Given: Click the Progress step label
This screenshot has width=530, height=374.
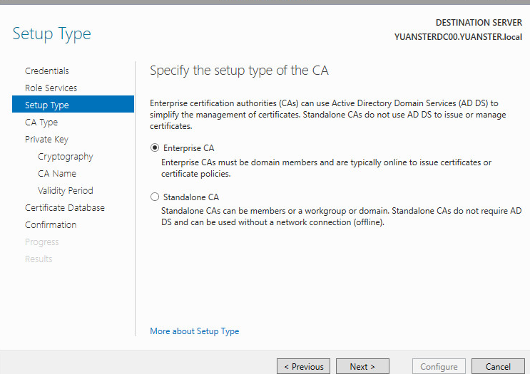Looking at the screenshot, I should click(x=42, y=242).
